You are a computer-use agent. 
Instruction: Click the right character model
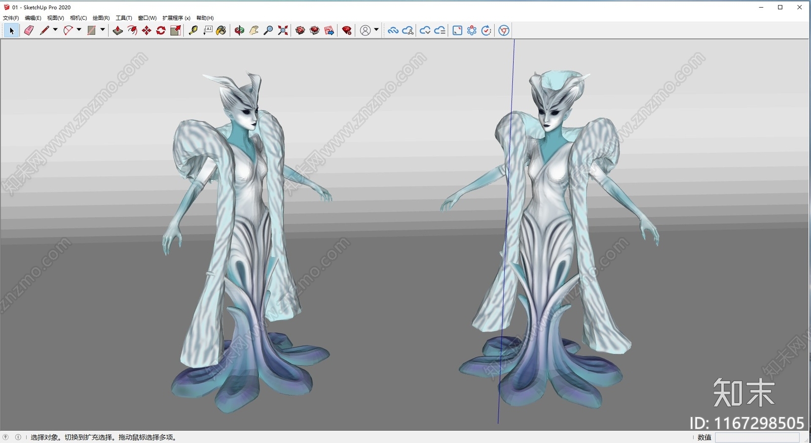coord(550,238)
